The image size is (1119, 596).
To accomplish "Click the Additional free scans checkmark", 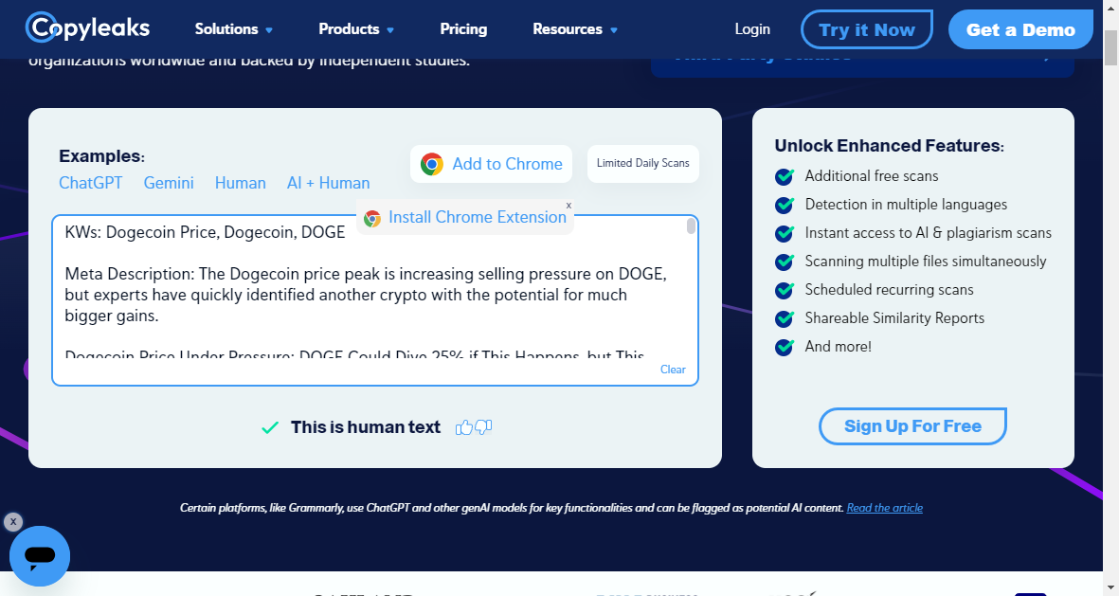I will (785, 176).
